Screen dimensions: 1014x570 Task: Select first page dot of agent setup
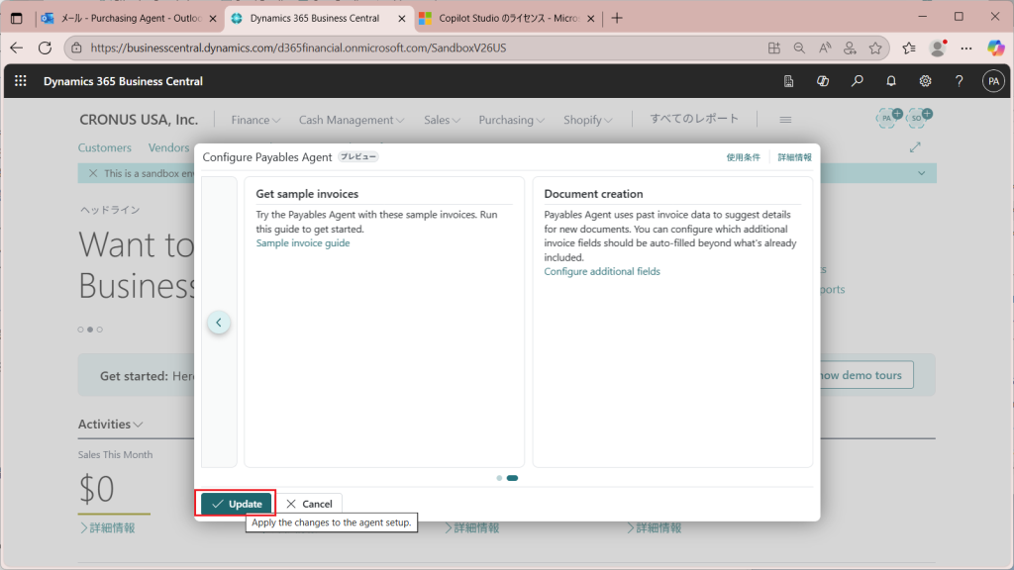(x=499, y=478)
